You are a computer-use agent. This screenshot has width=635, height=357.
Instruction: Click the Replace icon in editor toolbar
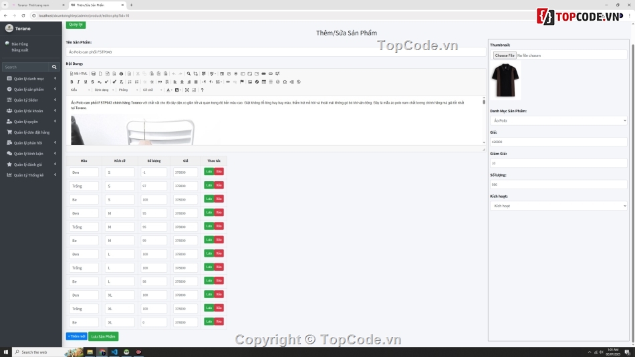[x=196, y=74]
